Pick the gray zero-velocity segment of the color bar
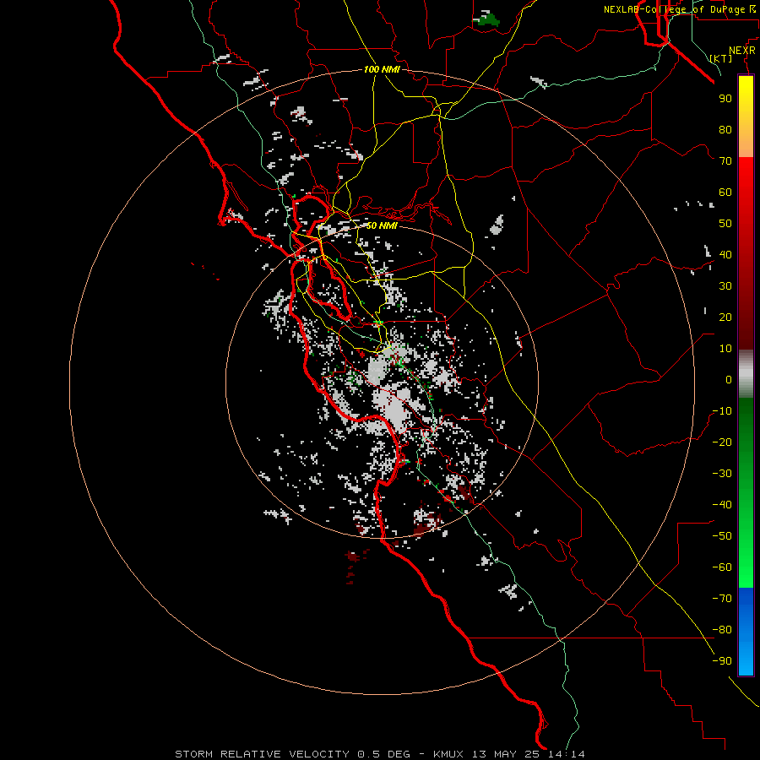This screenshot has width=760, height=760. coord(746,374)
